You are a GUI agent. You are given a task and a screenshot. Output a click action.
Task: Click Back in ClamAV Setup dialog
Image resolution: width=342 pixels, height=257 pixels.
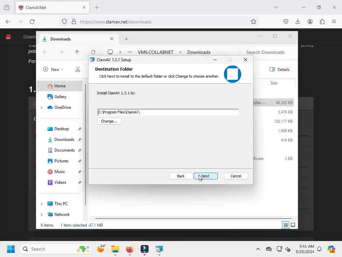[181, 176]
